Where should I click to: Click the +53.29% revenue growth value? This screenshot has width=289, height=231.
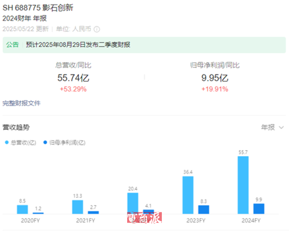[73, 89]
